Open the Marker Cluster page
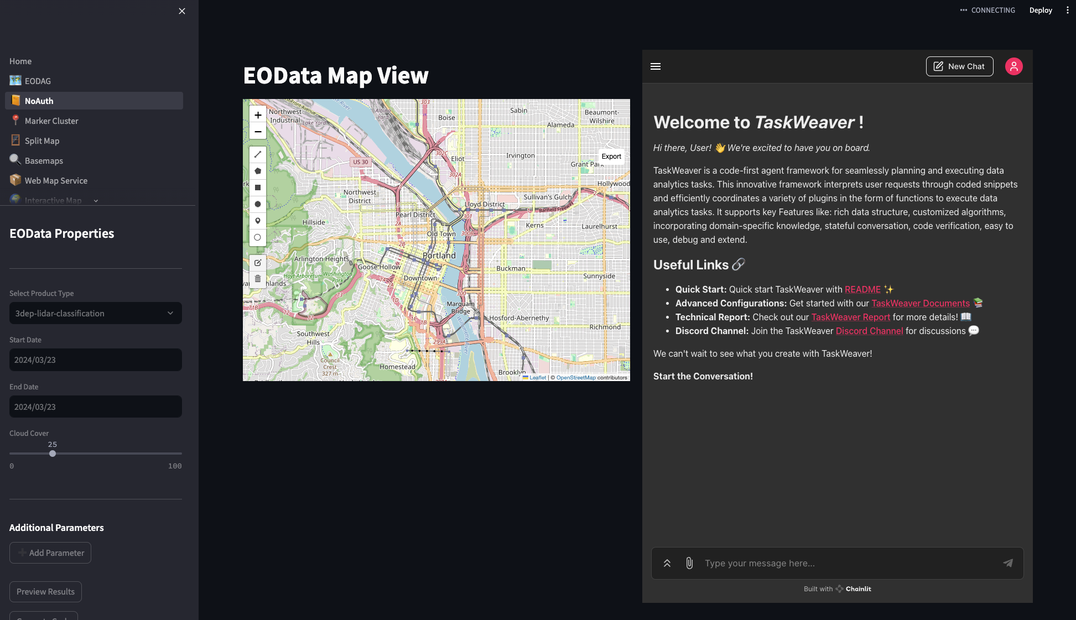 51,121
